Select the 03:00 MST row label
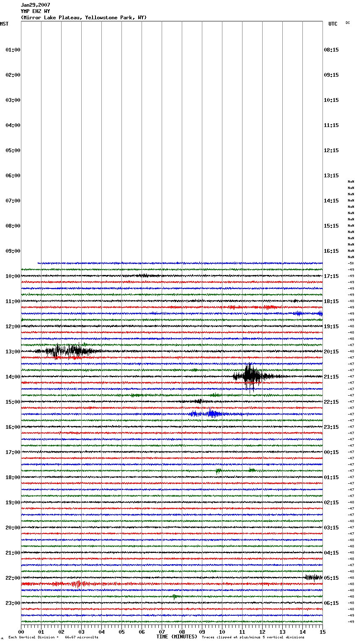Viewport: 356px width, 643px height. point(13,100)
